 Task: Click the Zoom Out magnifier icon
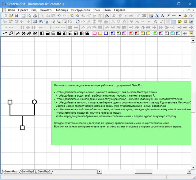[59, 21]
